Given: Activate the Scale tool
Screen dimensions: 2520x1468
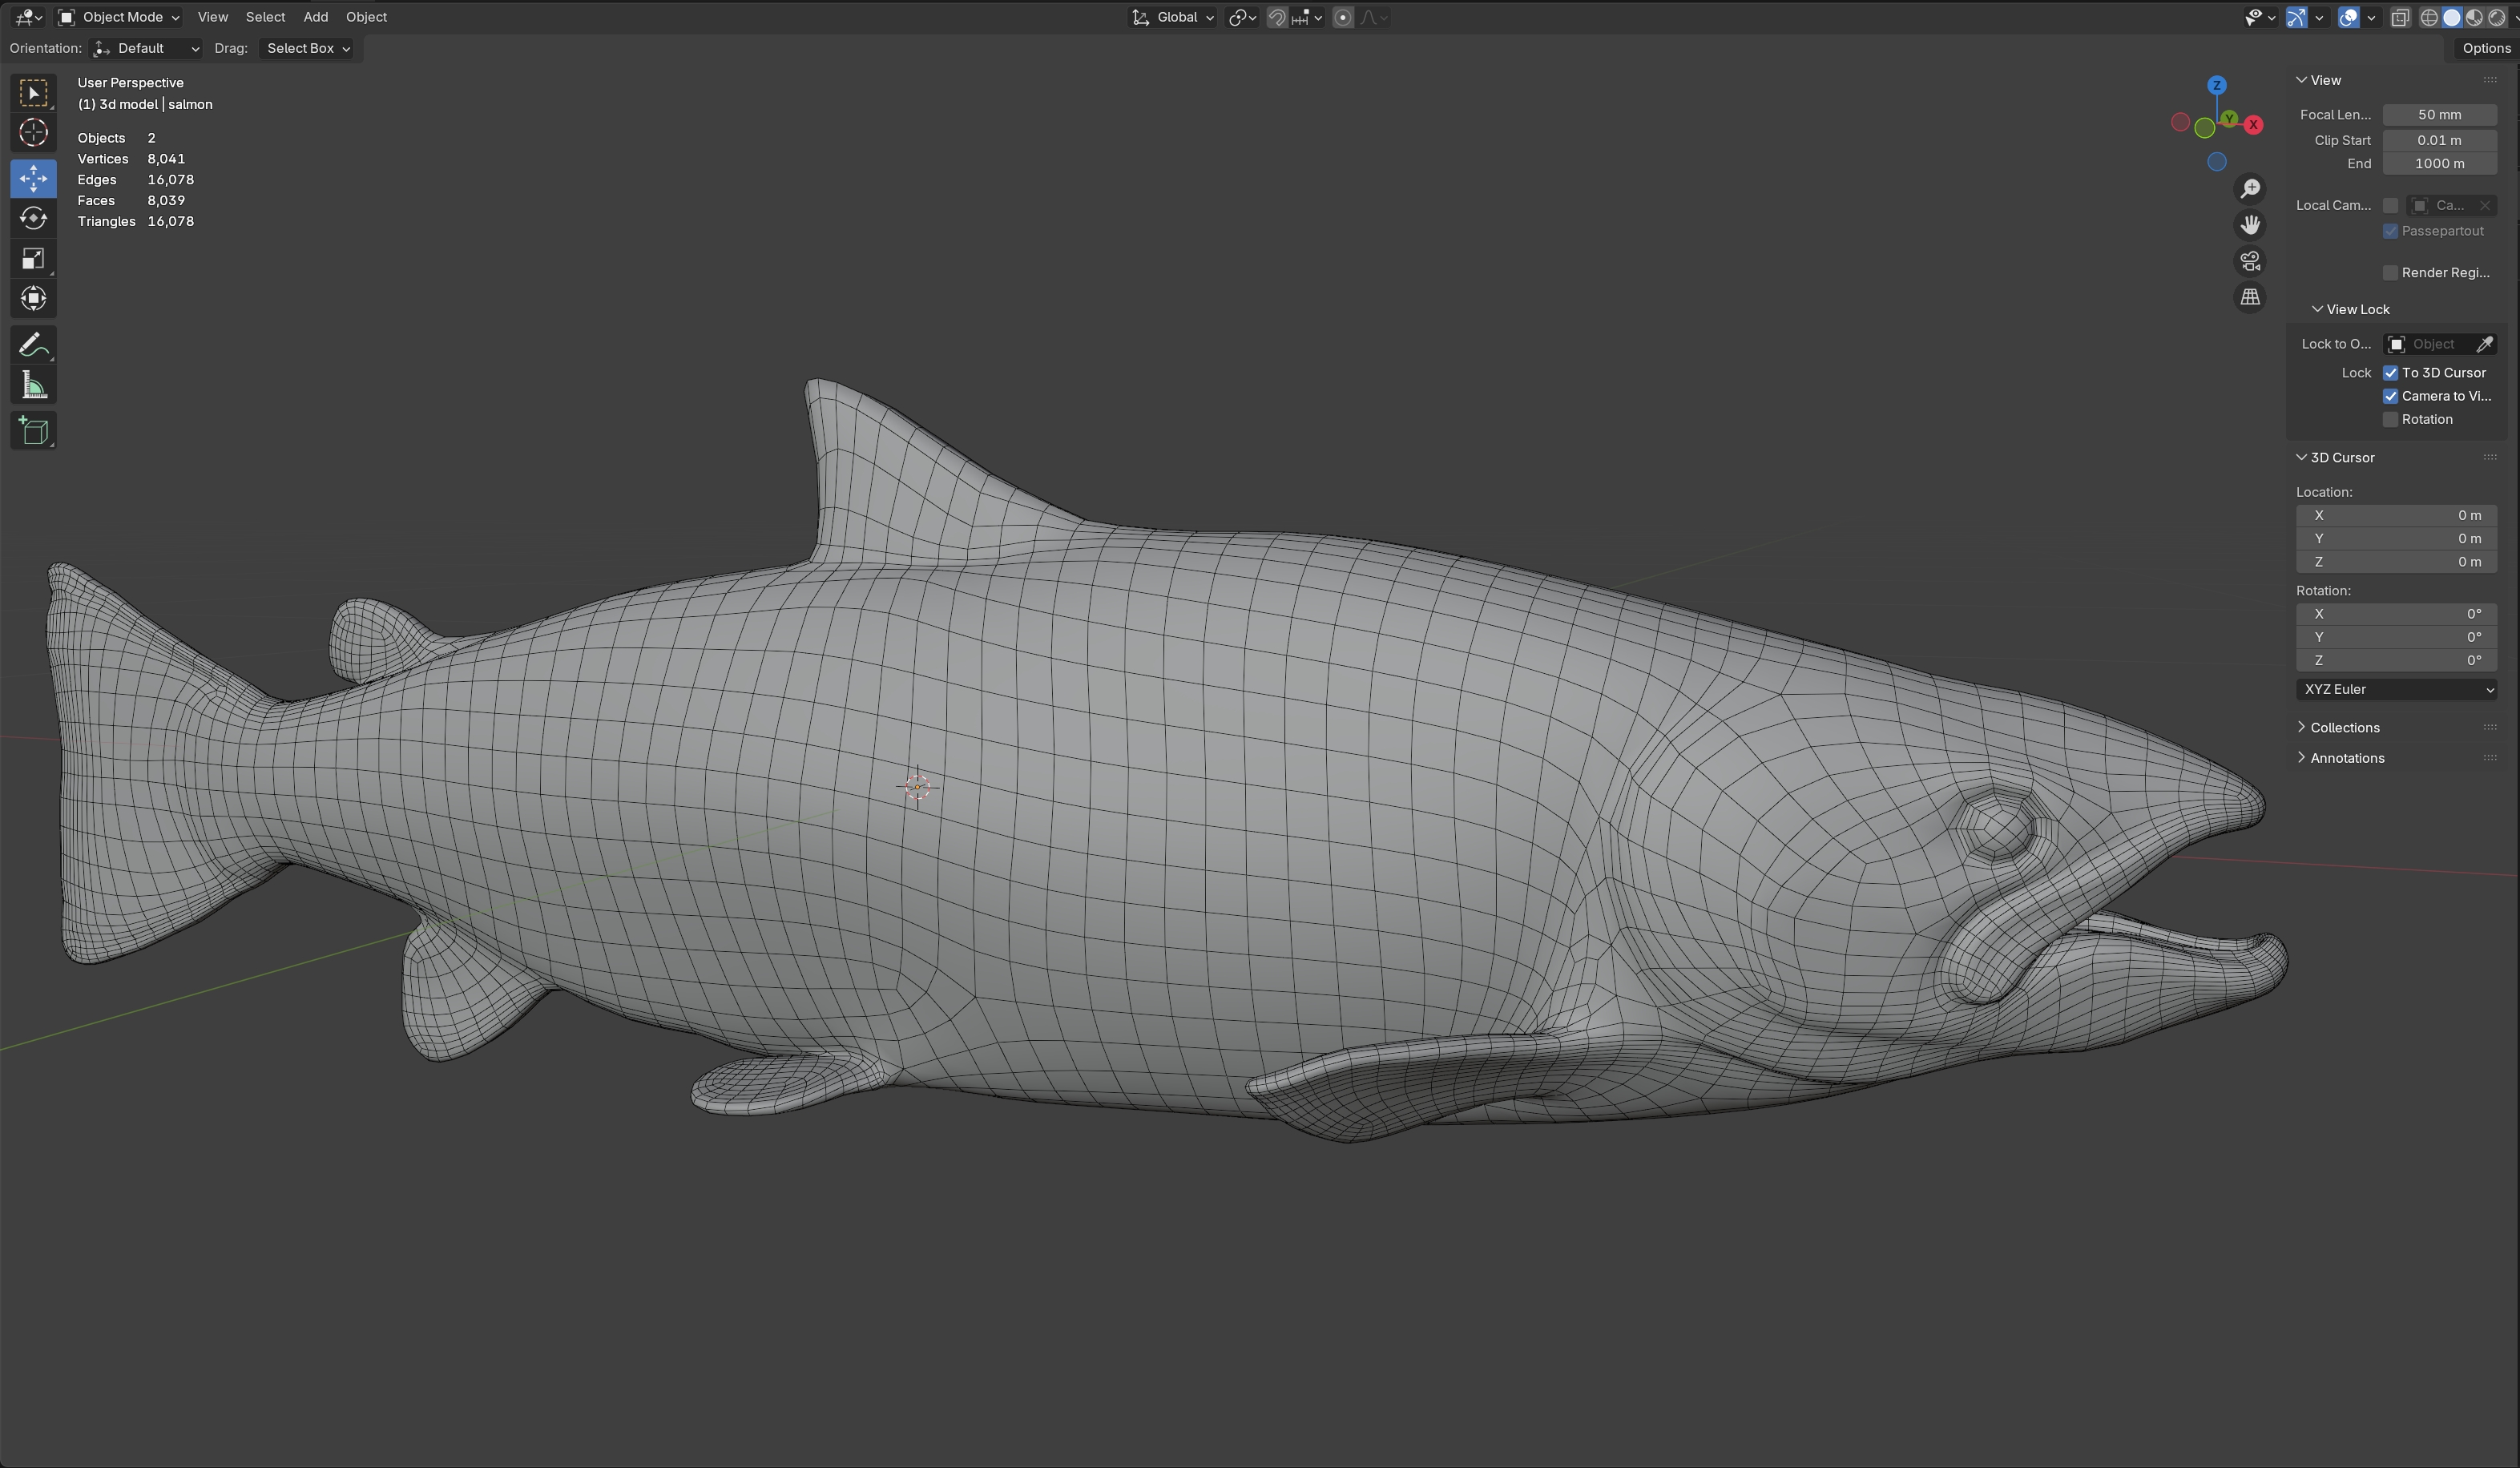Looking at the screenshot, I should tap(33, 259).
